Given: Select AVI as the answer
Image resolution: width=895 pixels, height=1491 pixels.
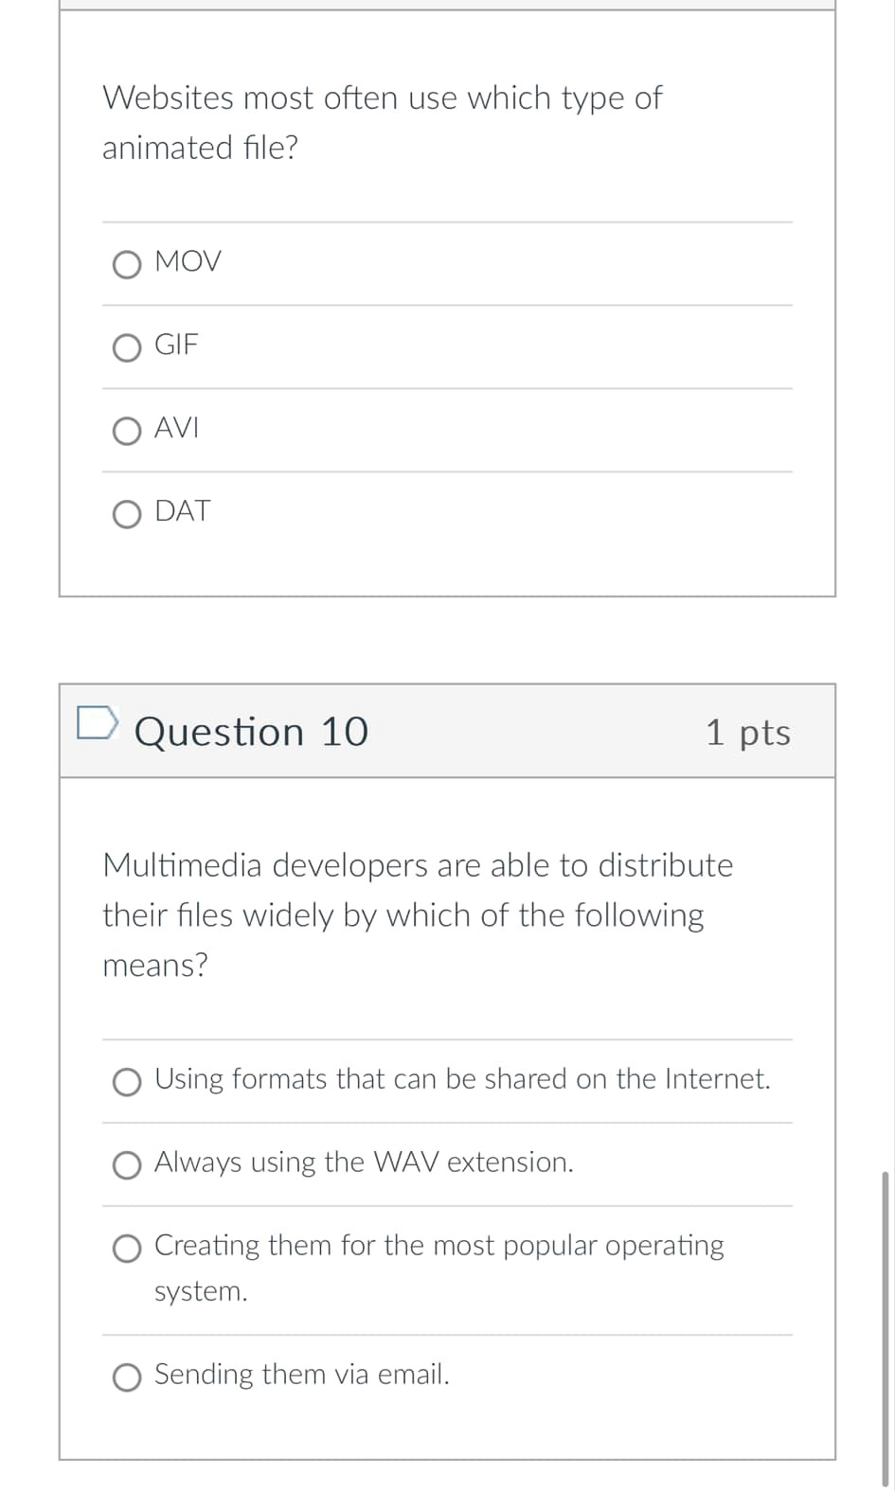Looking at the screenshot, I should (x=127, y=433).
